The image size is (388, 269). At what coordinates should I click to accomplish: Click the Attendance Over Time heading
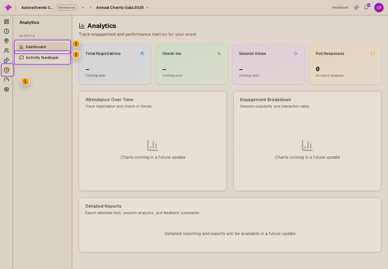point(109,100)
